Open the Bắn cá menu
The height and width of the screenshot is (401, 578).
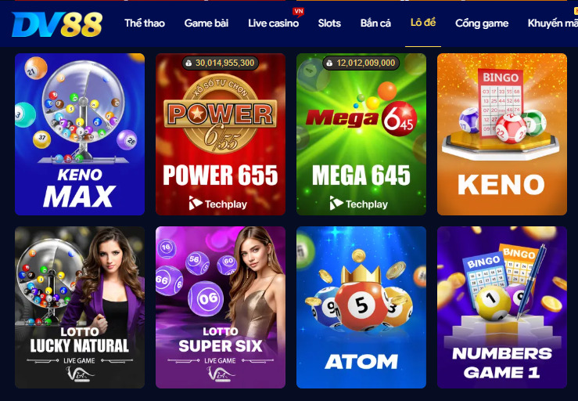375,23
